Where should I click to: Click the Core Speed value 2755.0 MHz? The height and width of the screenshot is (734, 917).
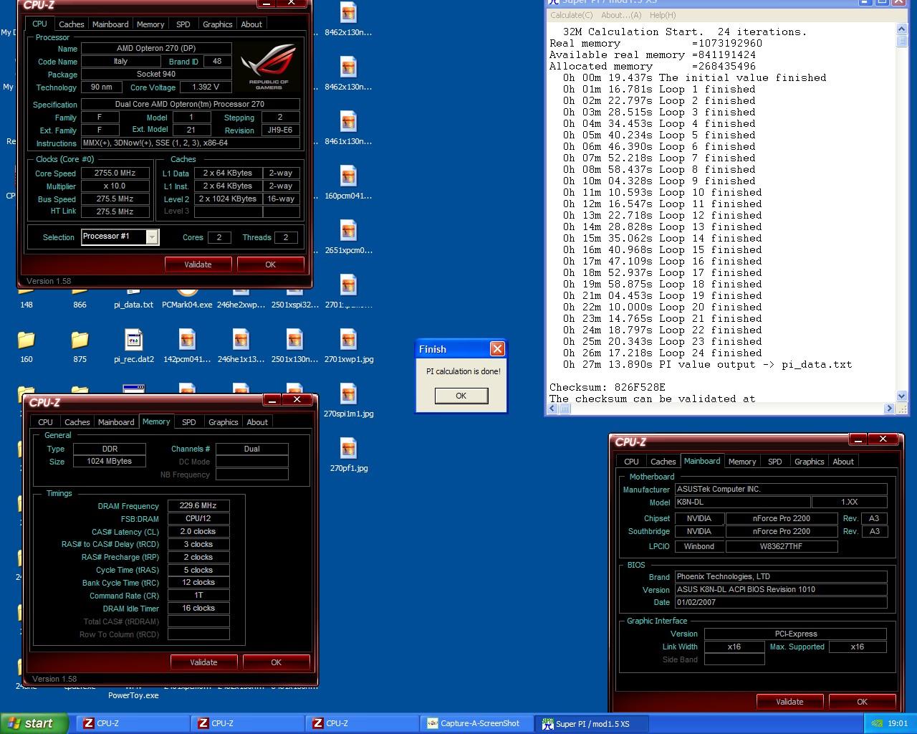[x=115, y=173]
